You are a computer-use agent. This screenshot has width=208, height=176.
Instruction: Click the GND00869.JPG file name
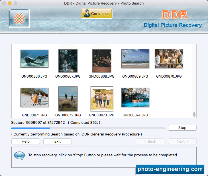(x=135, y=76)
